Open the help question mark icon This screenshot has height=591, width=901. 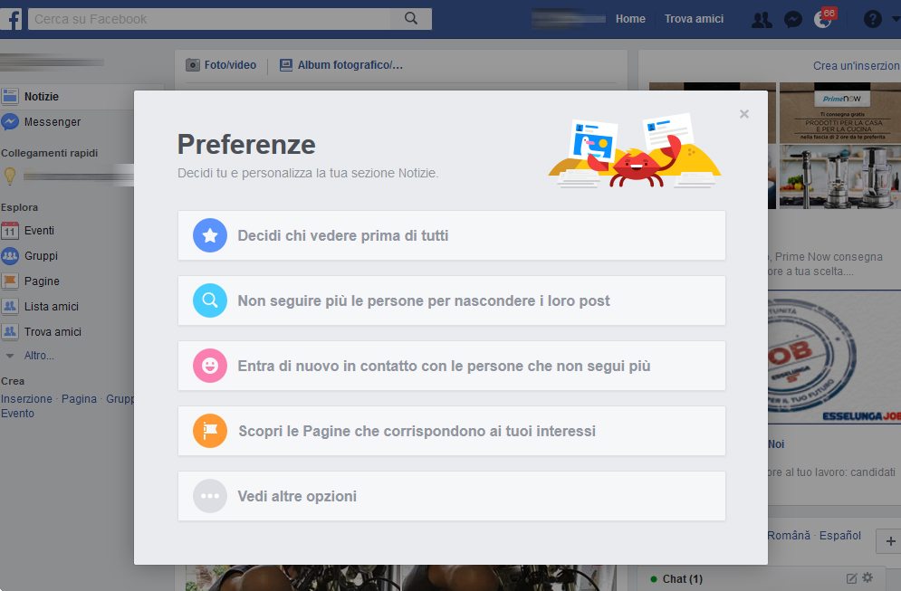pos(872,19)
